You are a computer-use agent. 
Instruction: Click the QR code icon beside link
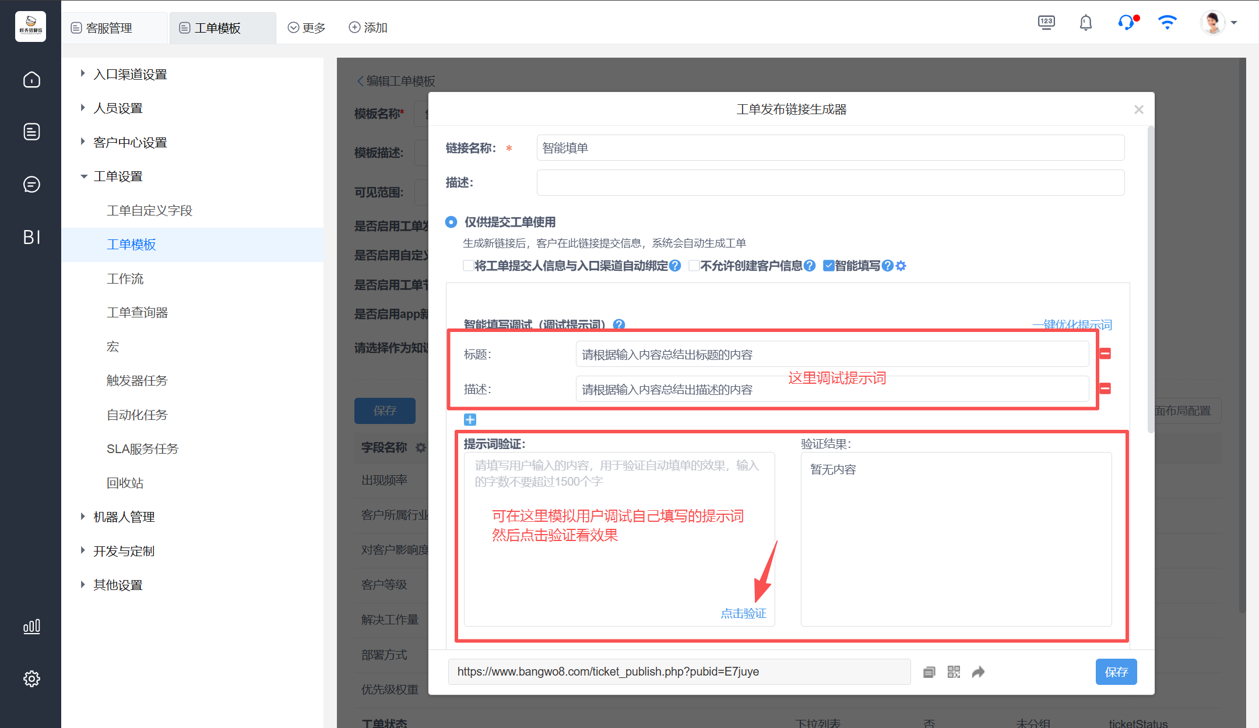[954, 672]
